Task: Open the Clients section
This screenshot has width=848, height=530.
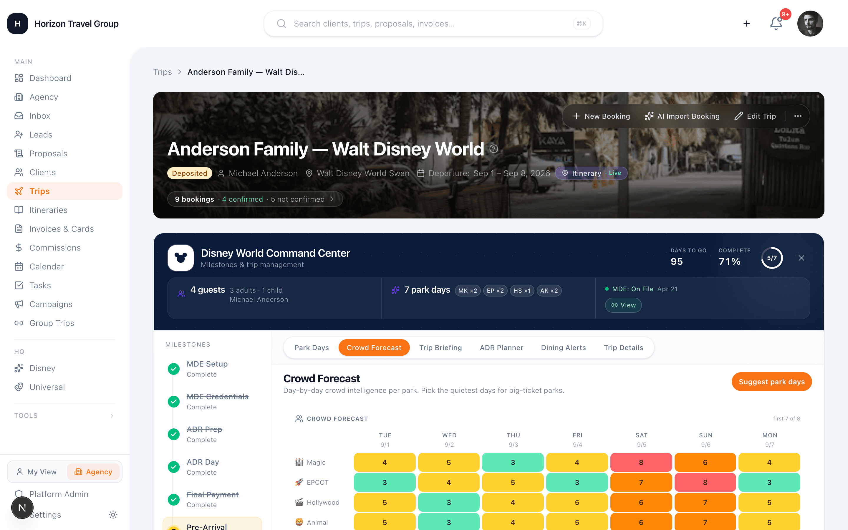Action: (x=64, y=172)
